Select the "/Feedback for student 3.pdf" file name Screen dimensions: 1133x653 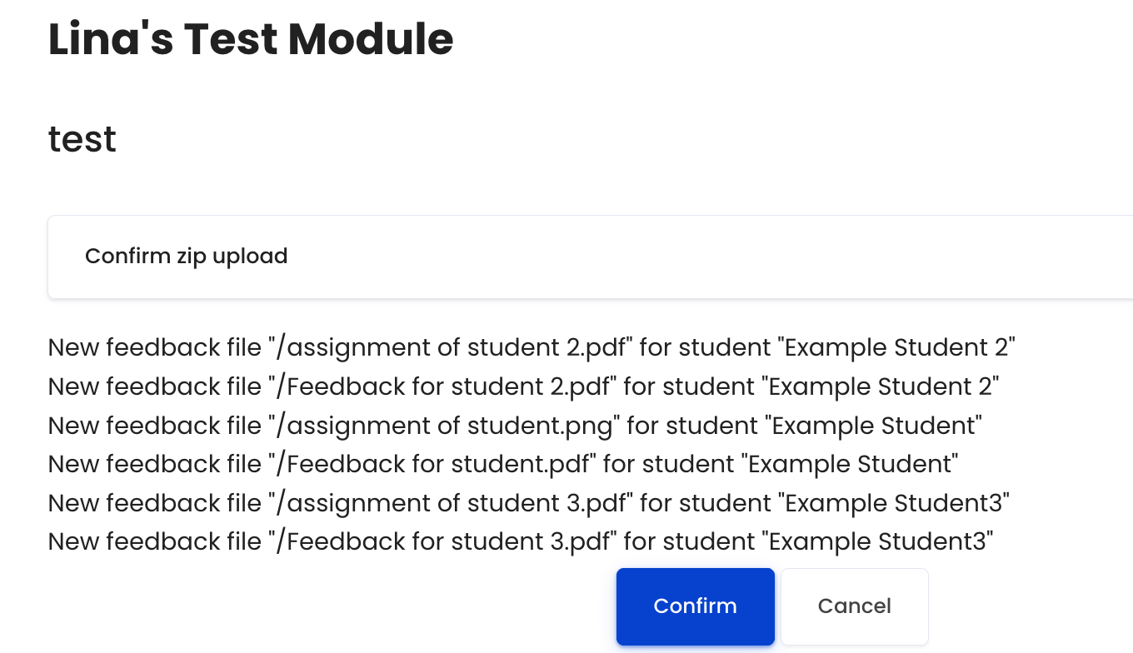(442, 542)
